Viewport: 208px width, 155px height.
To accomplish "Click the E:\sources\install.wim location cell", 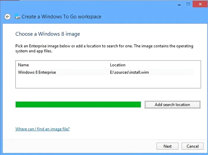I will click(x=129, y=72).
